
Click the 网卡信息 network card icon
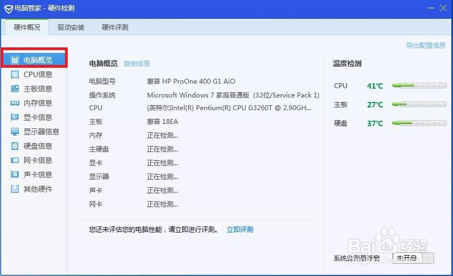[15, 160]
